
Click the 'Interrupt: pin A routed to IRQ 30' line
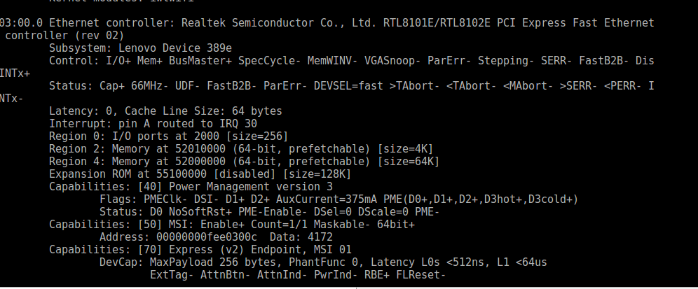click(x=143, y=124)
